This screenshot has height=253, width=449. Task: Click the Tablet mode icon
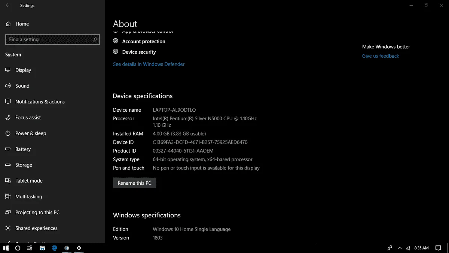tap(8, 181)
